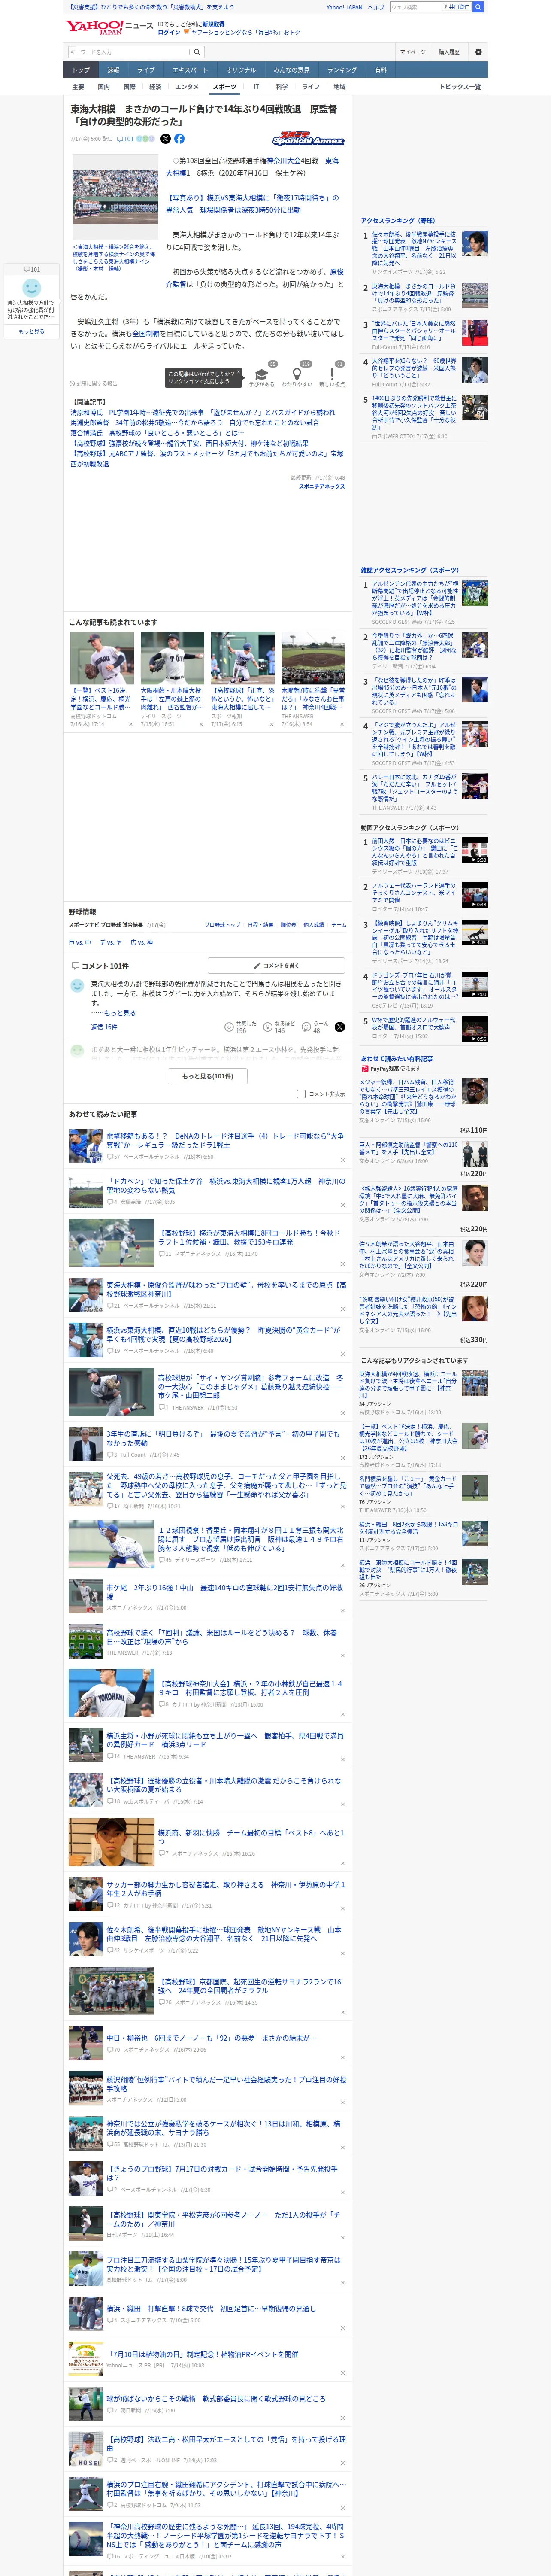Open the プロ野球トップ link

[x=222, y=925]
